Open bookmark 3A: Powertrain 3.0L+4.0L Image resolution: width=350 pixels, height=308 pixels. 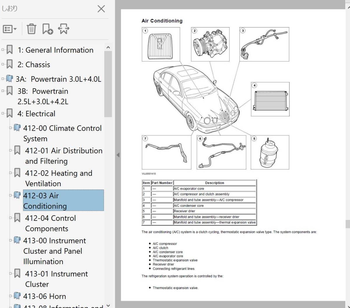[x=58, y=79]
